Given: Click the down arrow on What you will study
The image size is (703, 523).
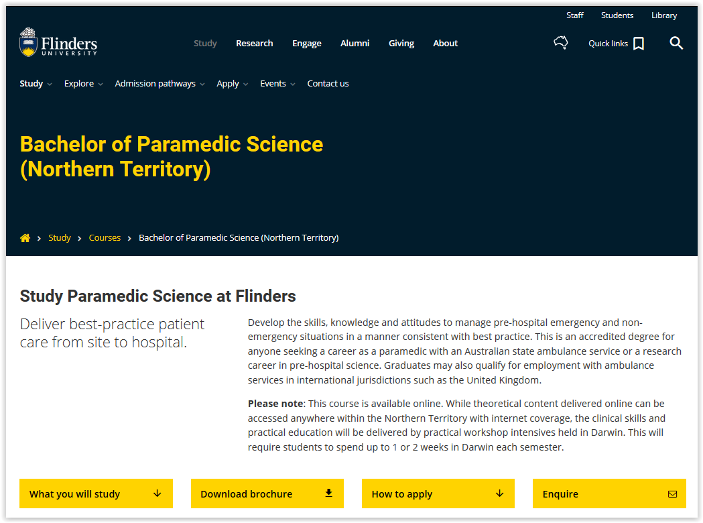Looking at the screenshot, I should pos(157,493).
